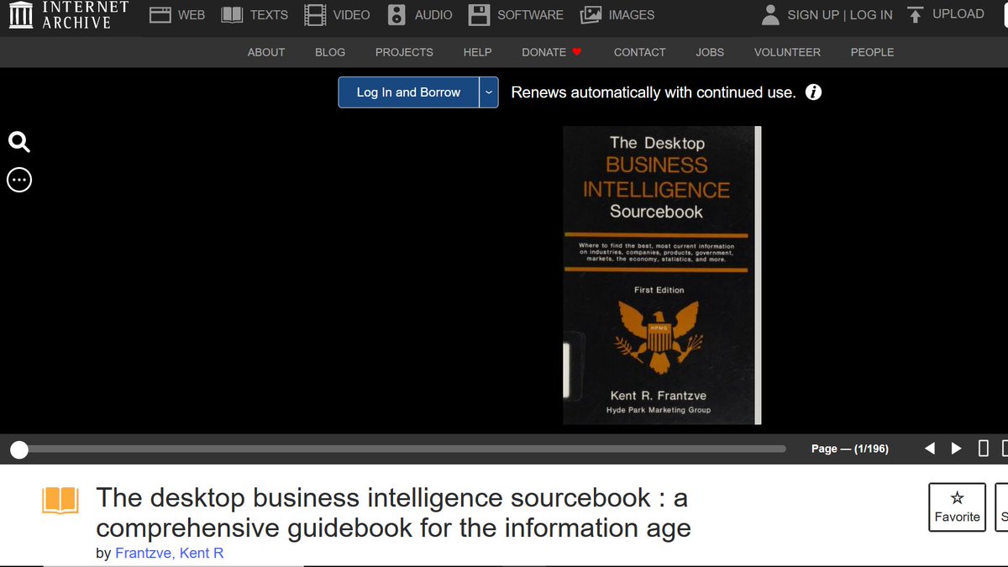
Task: Click the LOG IN link
Action: [x=872, y=14]
